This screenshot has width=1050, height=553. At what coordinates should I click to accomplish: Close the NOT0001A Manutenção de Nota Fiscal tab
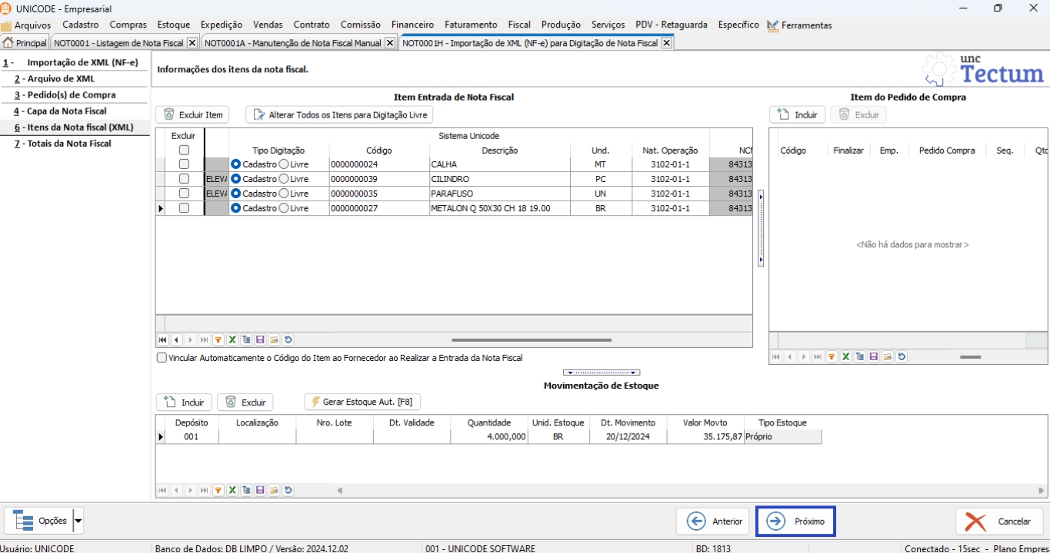[390, 43]
